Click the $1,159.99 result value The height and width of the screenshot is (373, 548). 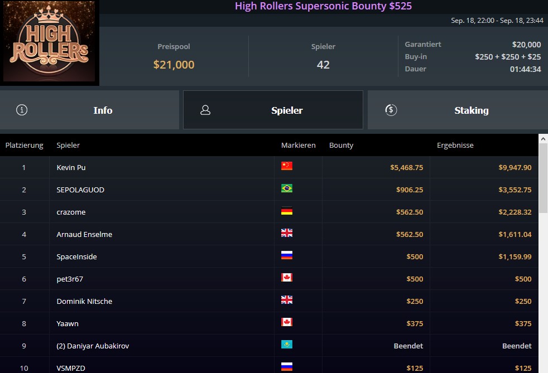[515, 256]
